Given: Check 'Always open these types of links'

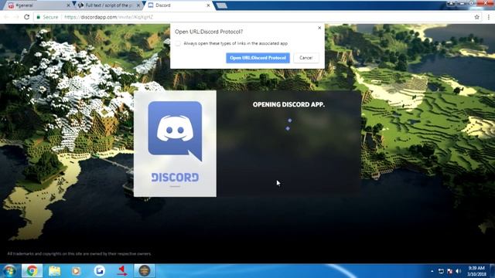Looking at the screenshot, I should click(x=179, y=43).
